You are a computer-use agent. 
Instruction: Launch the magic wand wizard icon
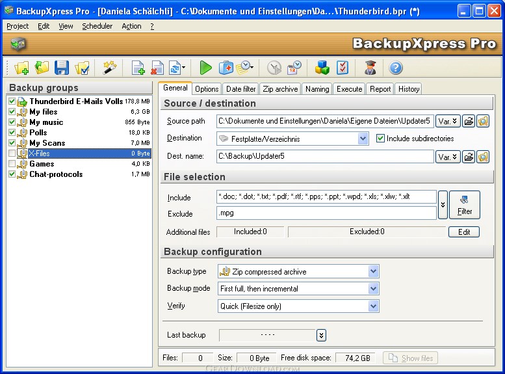pyautogui.click(x=109, y=68)
